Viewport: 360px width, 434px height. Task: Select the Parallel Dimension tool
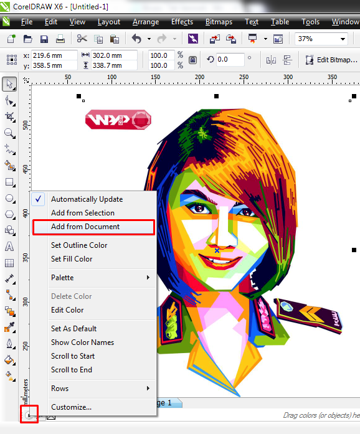point(9,279)
